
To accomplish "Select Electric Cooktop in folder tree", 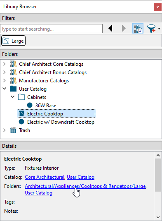I will point(45,114).
